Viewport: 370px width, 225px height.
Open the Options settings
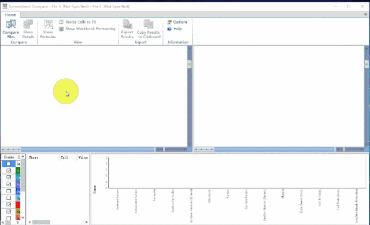pos(177,22)
